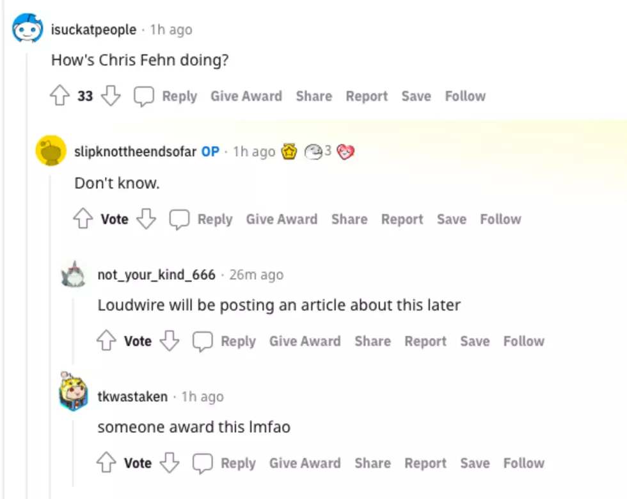Open tkwastaken's user profile link
The width and height of the screenshot is (627, 499).
[x=132, y=397]
